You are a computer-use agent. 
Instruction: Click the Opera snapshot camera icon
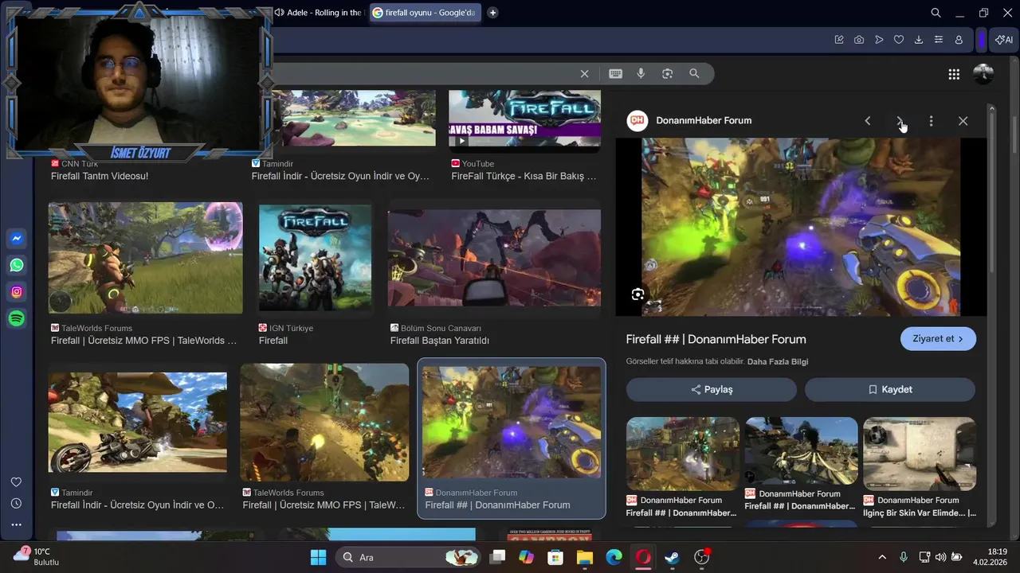click(x=859, y=40)
